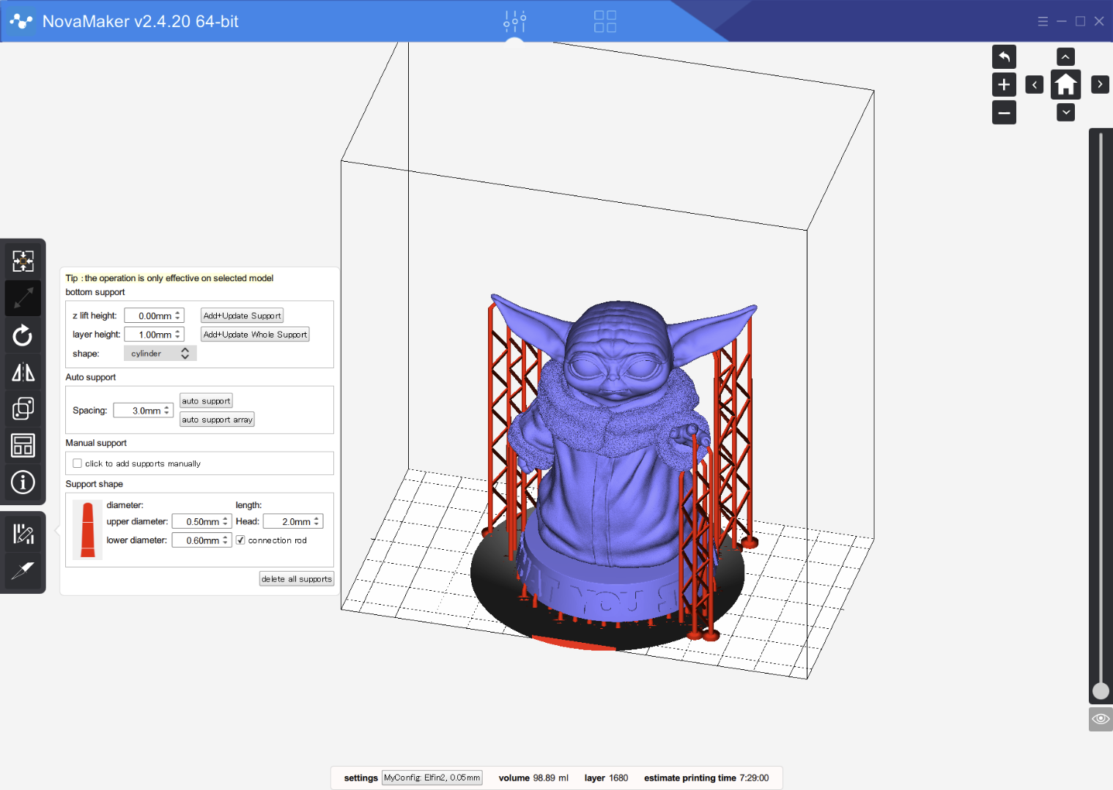Click the Add+Update Whole Support button

[x=255, y=335]
